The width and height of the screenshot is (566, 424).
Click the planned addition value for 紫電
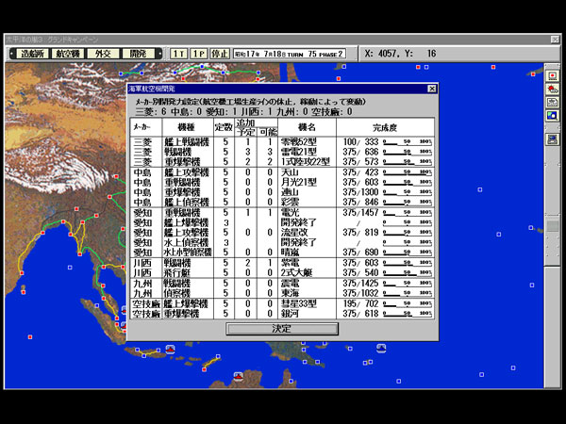point(248,263)
